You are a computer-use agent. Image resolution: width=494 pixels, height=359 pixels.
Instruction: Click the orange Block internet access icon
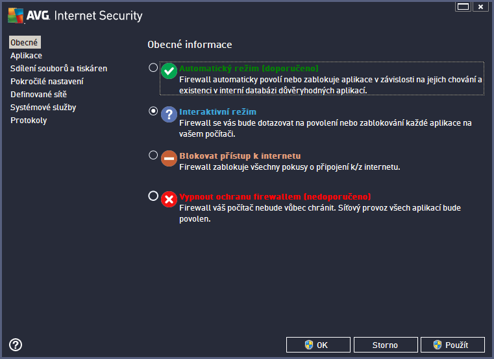click(x=169, y=158)
